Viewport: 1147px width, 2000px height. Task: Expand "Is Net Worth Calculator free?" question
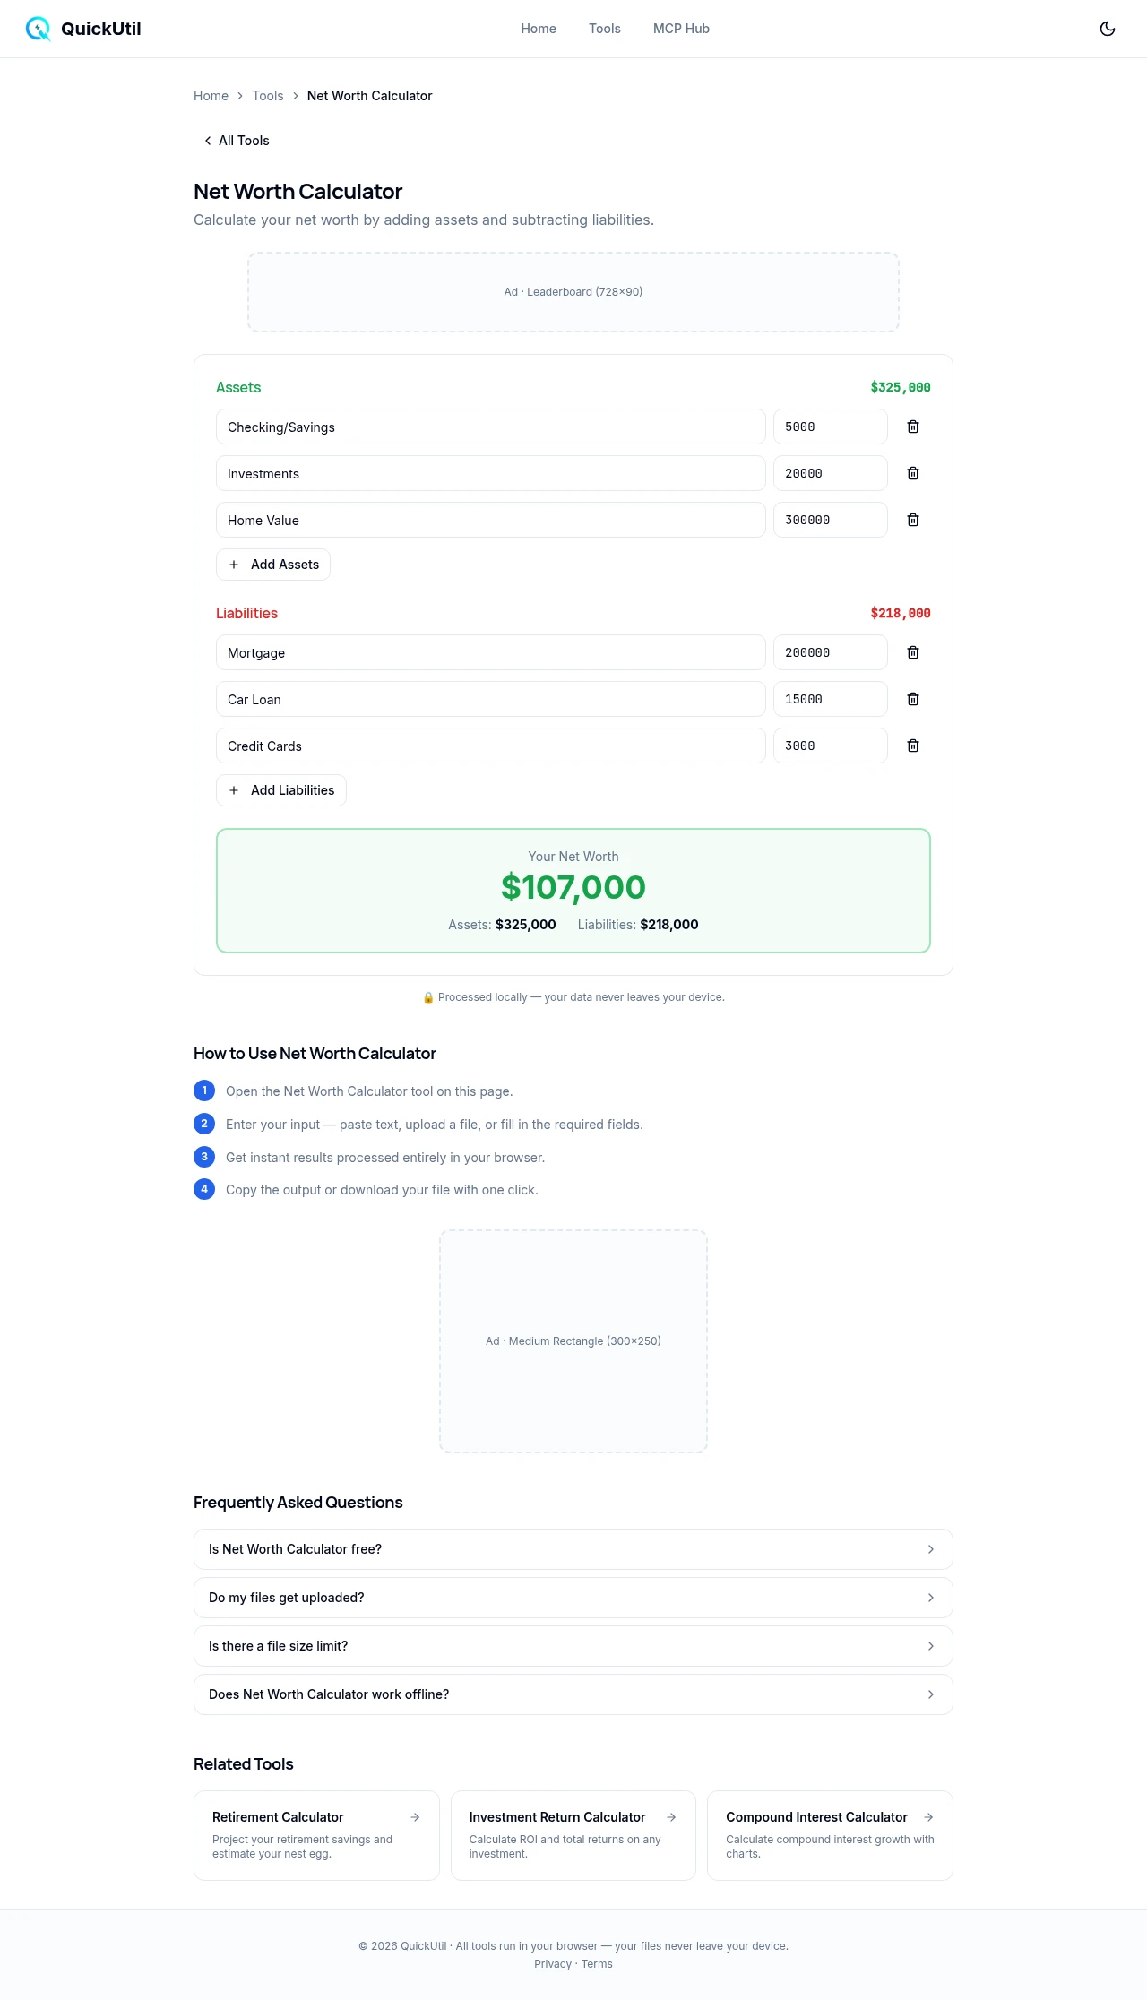(x=573, y=1549)
